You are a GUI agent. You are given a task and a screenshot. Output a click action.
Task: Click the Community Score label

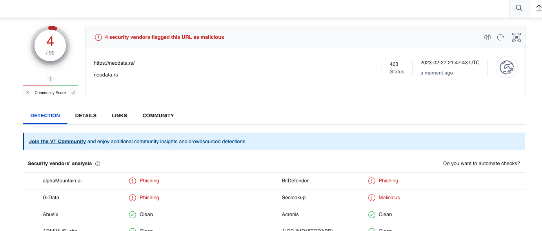click(50, 93)
